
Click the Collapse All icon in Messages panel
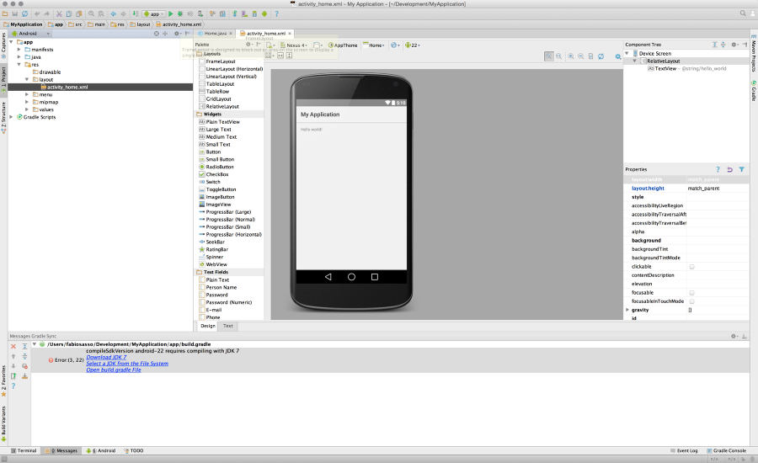[x=24, y=356]
